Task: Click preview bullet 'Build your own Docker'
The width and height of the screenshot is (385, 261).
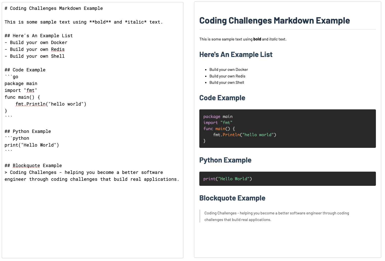Action: pos(229,70)
